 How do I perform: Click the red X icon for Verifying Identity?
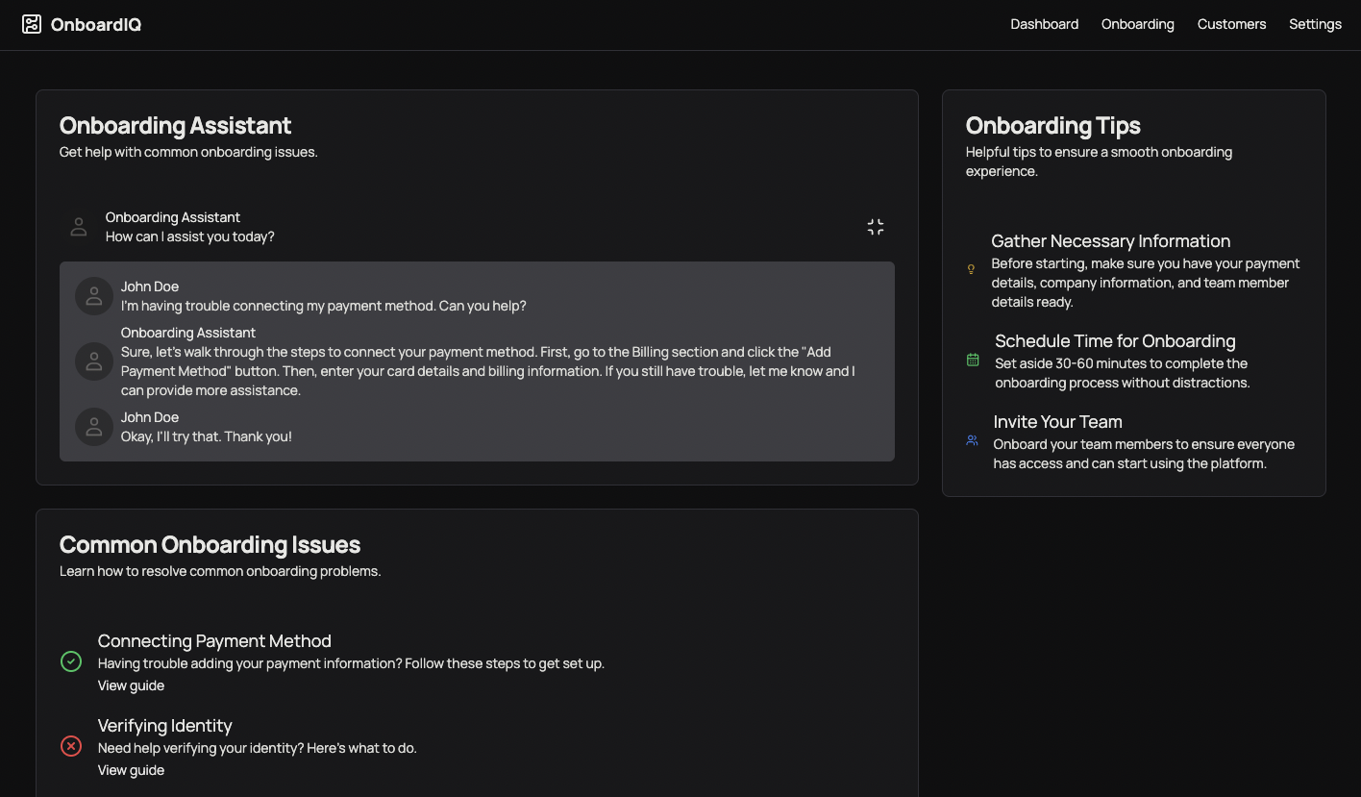[71, 746]
